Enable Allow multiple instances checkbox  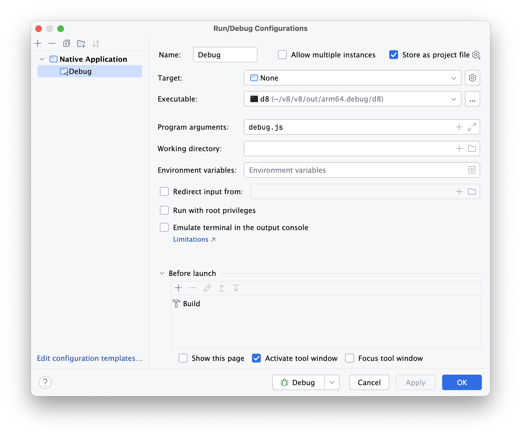coord(282,55)
